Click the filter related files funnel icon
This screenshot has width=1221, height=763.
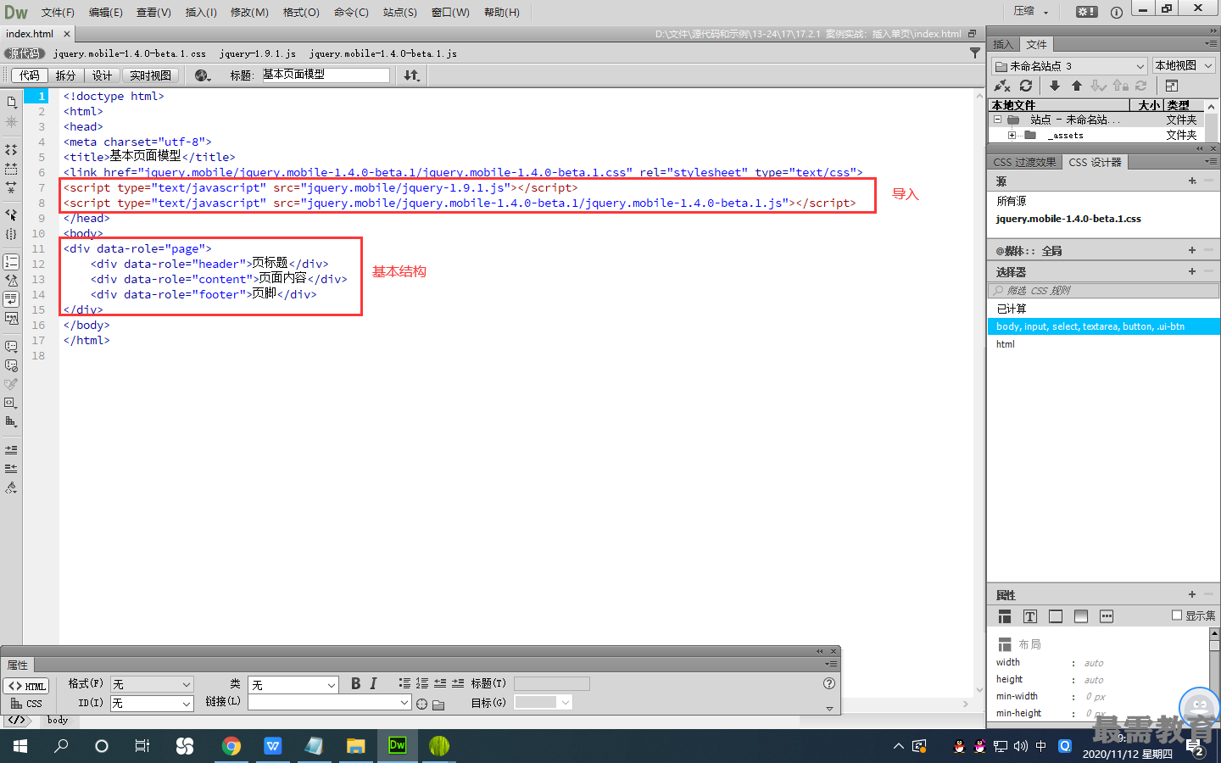[975, 53]
